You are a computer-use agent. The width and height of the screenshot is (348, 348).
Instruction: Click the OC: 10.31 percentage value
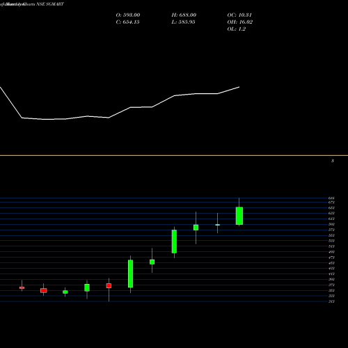(x=239, y=15)
